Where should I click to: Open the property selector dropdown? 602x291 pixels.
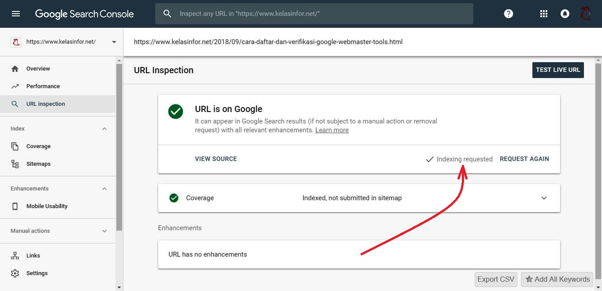coord(114,42)
